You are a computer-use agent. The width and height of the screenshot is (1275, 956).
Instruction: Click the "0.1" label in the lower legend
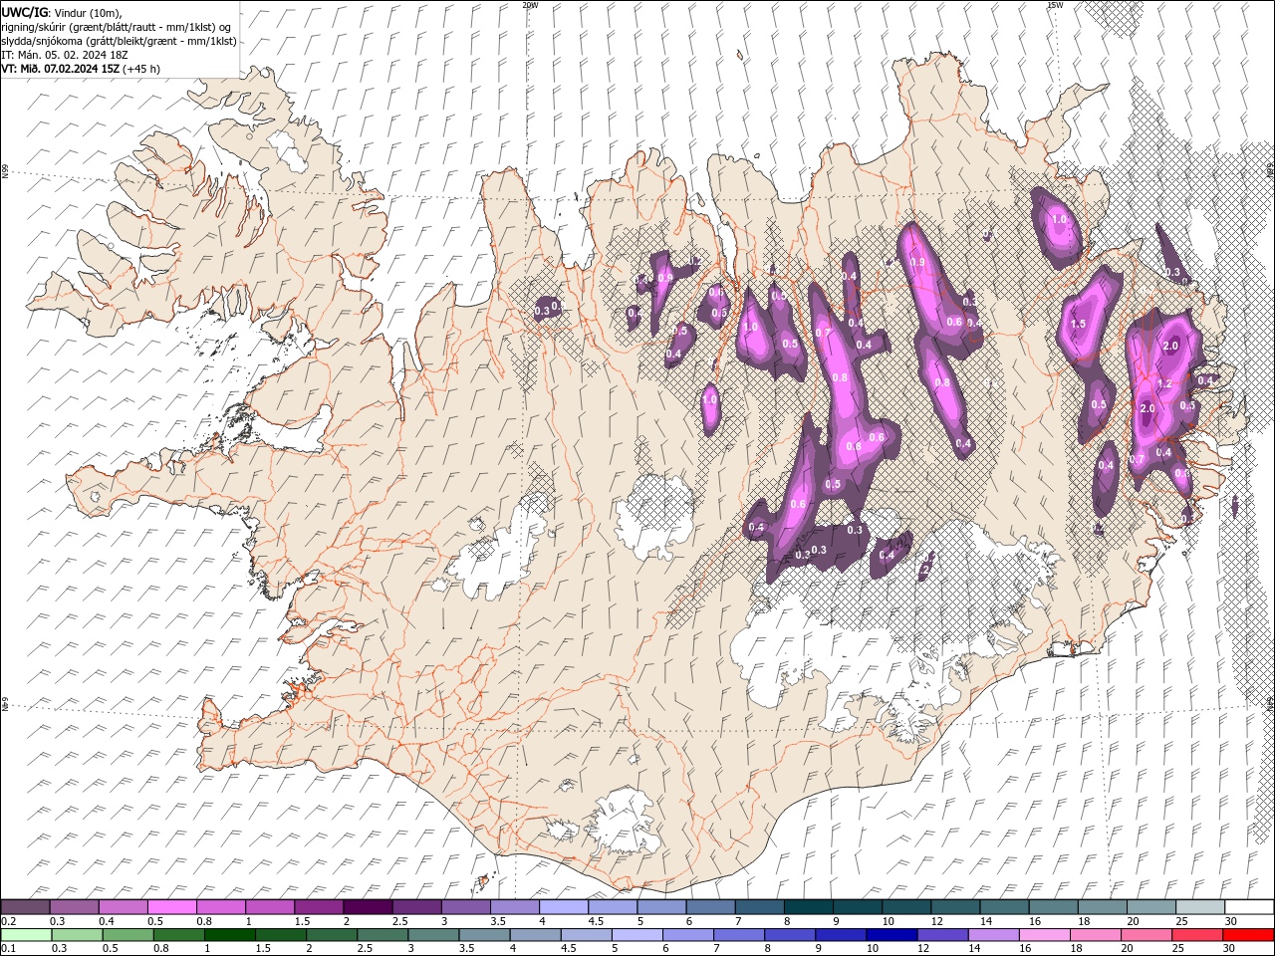pos(8,949)
